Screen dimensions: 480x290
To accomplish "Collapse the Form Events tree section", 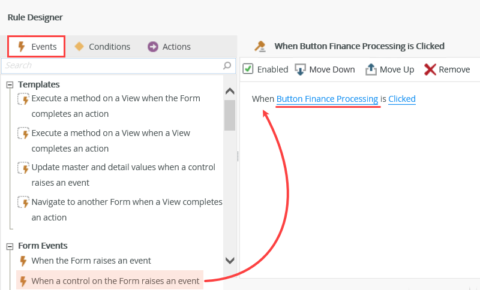I will (x=10, y=246).
